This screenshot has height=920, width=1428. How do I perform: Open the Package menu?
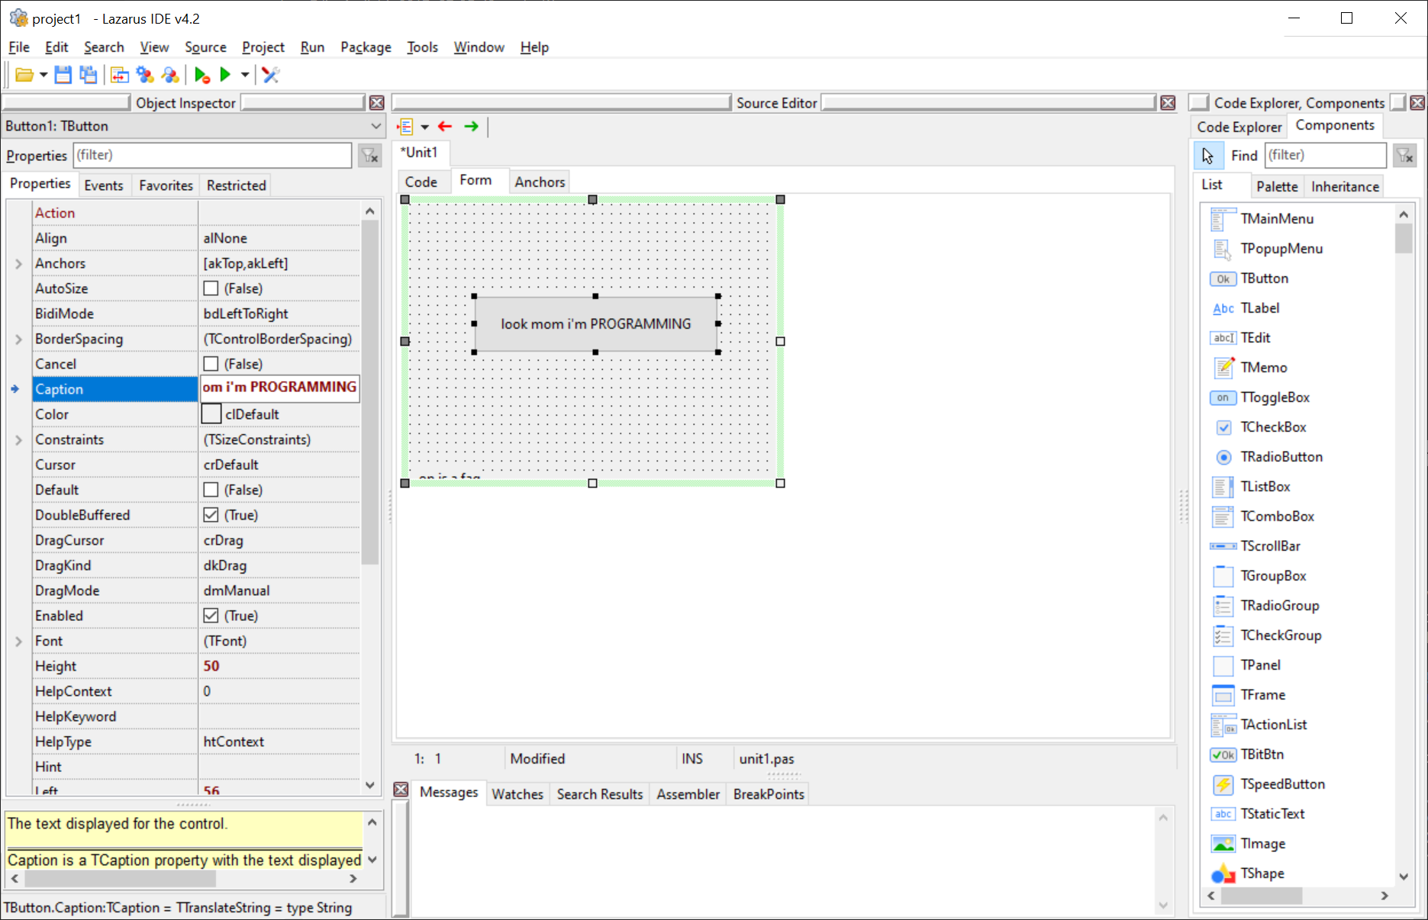(366, 47)
